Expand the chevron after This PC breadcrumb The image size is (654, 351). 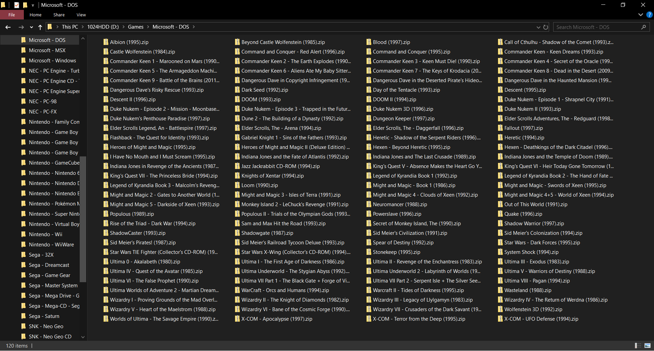click(82, 27)
